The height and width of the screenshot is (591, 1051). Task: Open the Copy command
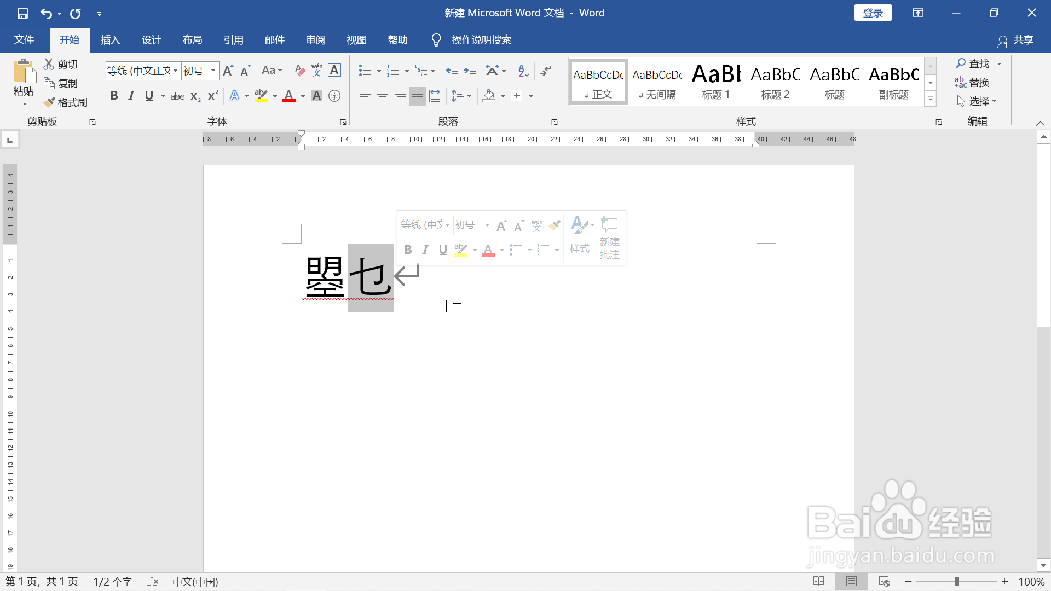(60, 83)
